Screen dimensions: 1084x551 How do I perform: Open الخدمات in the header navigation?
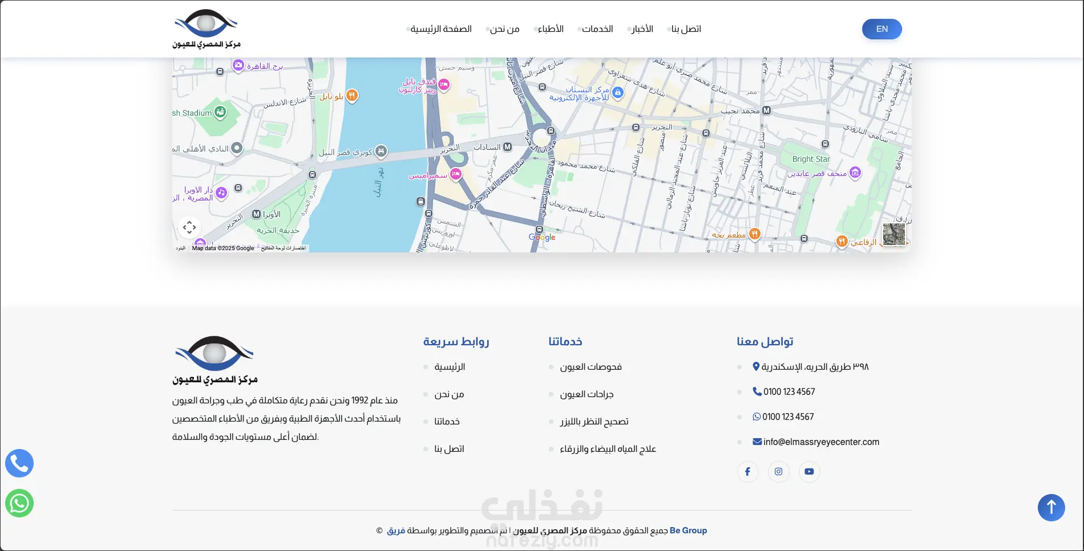pos(597,29)
